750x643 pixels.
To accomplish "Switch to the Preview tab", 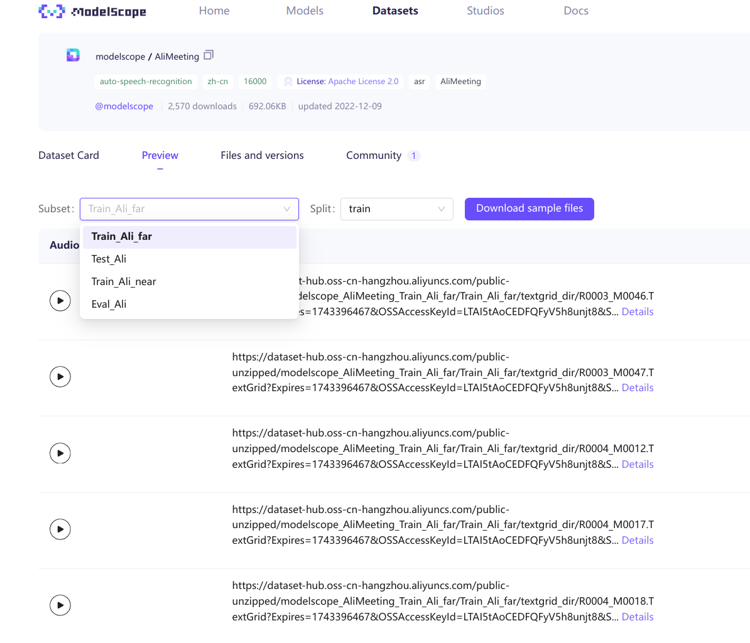I will coord(160,155).
